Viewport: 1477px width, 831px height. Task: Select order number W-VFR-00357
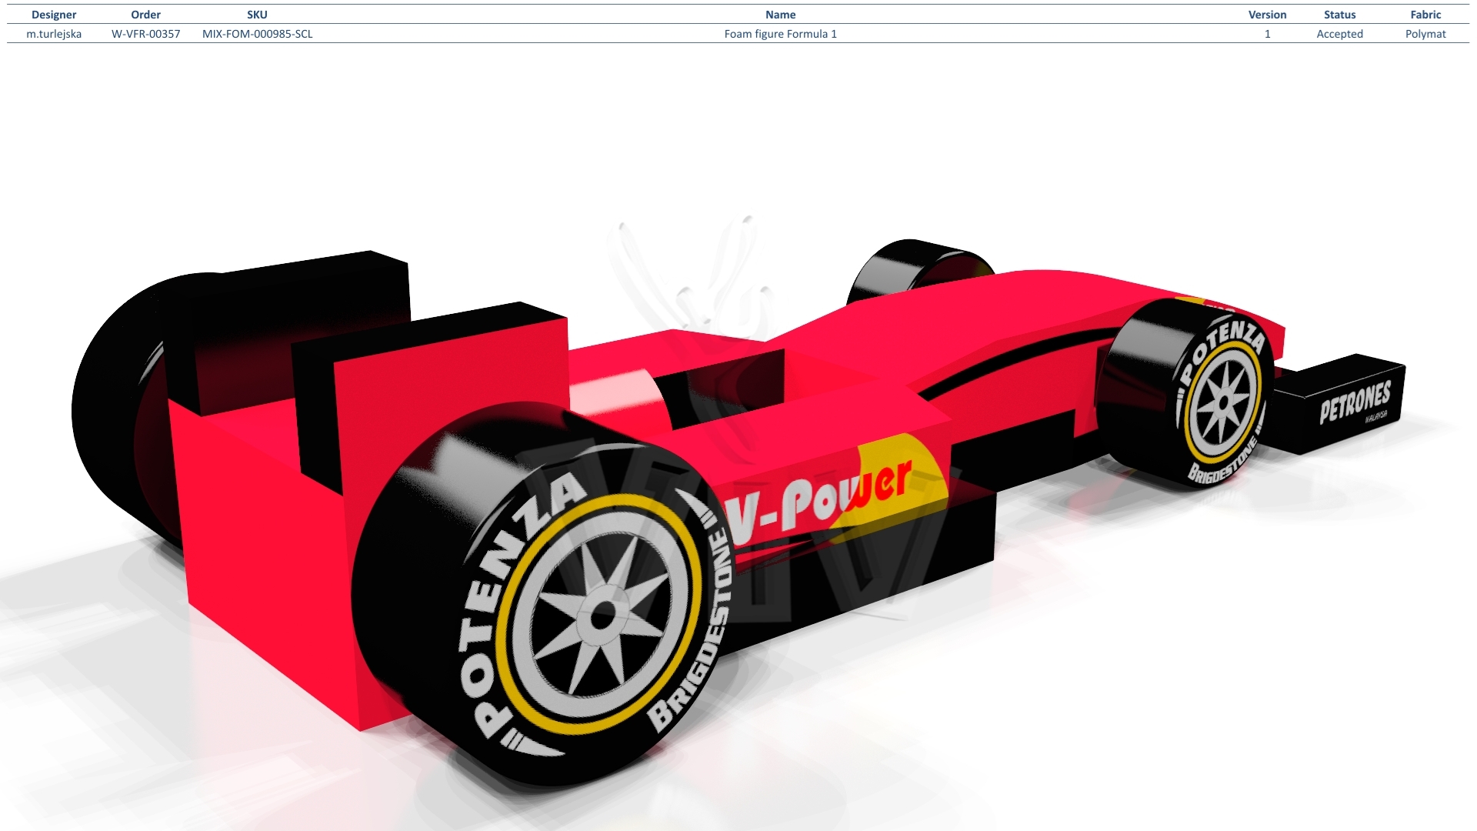(145, 34)
